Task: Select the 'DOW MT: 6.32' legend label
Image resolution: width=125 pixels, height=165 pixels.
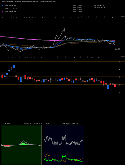Action: 10,9
